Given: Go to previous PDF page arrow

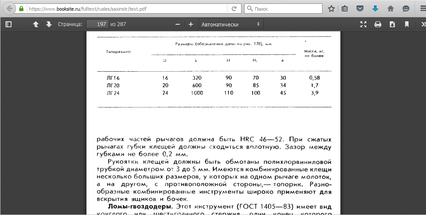Looking at the screenshot, I should pos(36,24).
